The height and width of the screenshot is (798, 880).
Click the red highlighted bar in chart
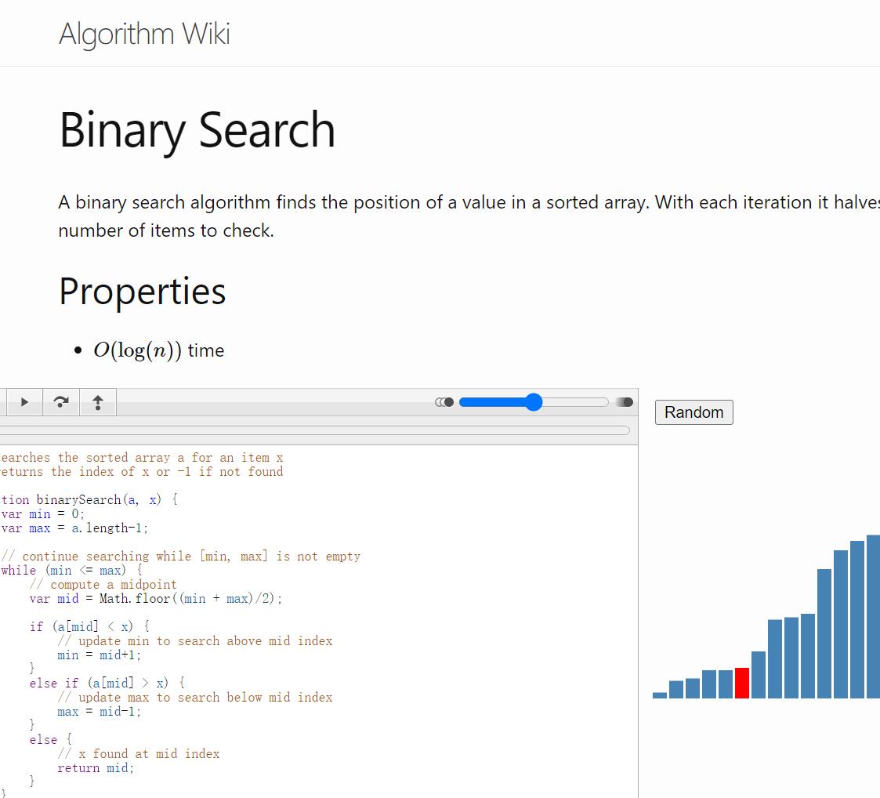[x=742, y=683]
